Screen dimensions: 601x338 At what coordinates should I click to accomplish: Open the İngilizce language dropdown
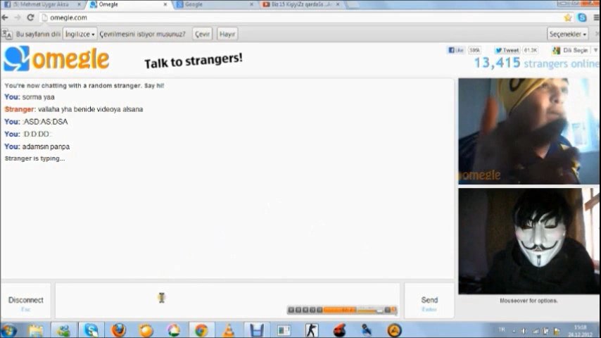[x=80, y=34]
